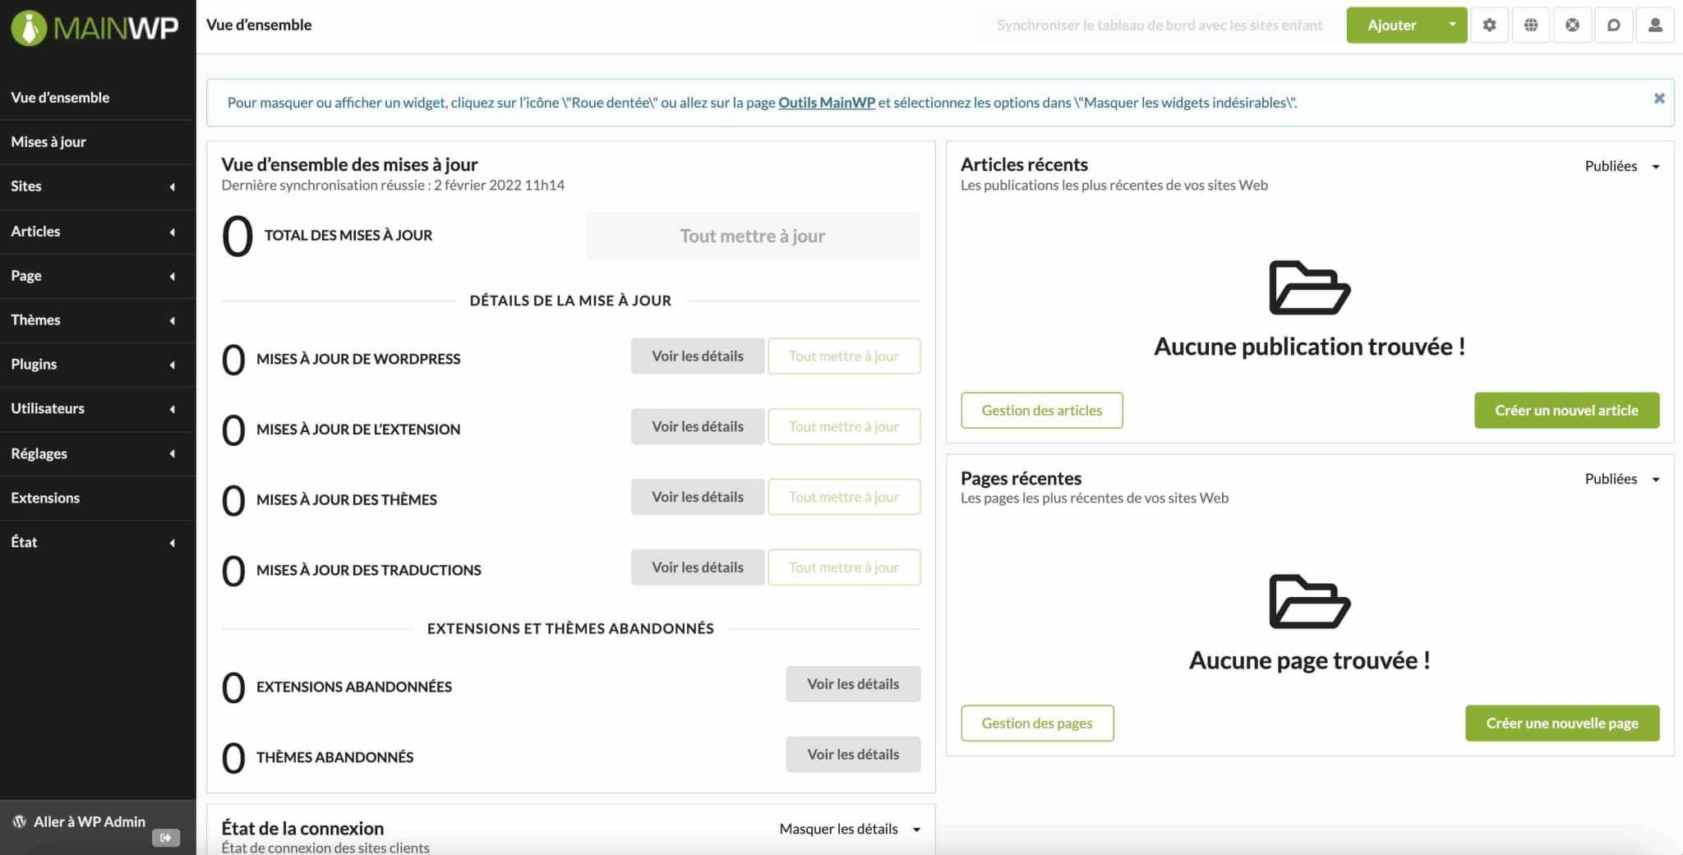The width and height of the screenshot is (1683, 855).
Task: Click the logout icon beside WP Admin
Action: tap(166, 838)
